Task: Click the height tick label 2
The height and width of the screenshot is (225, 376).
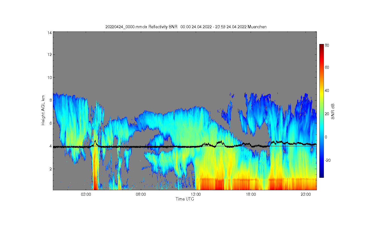Action: point(51,169)
